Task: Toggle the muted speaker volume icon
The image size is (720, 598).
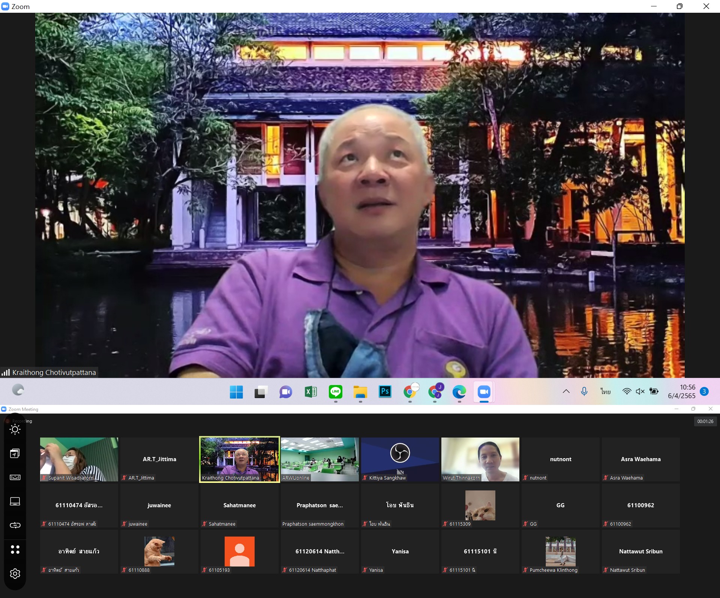Action: pos(640,391)
